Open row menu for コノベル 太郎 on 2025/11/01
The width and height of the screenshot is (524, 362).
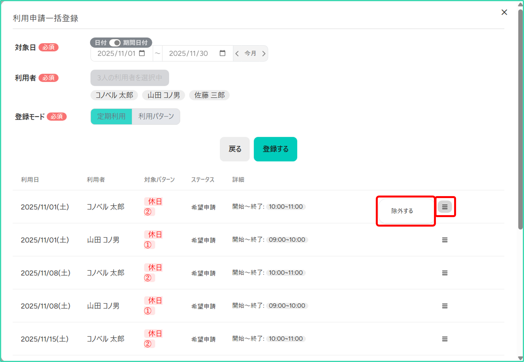[x=445, y=207]
